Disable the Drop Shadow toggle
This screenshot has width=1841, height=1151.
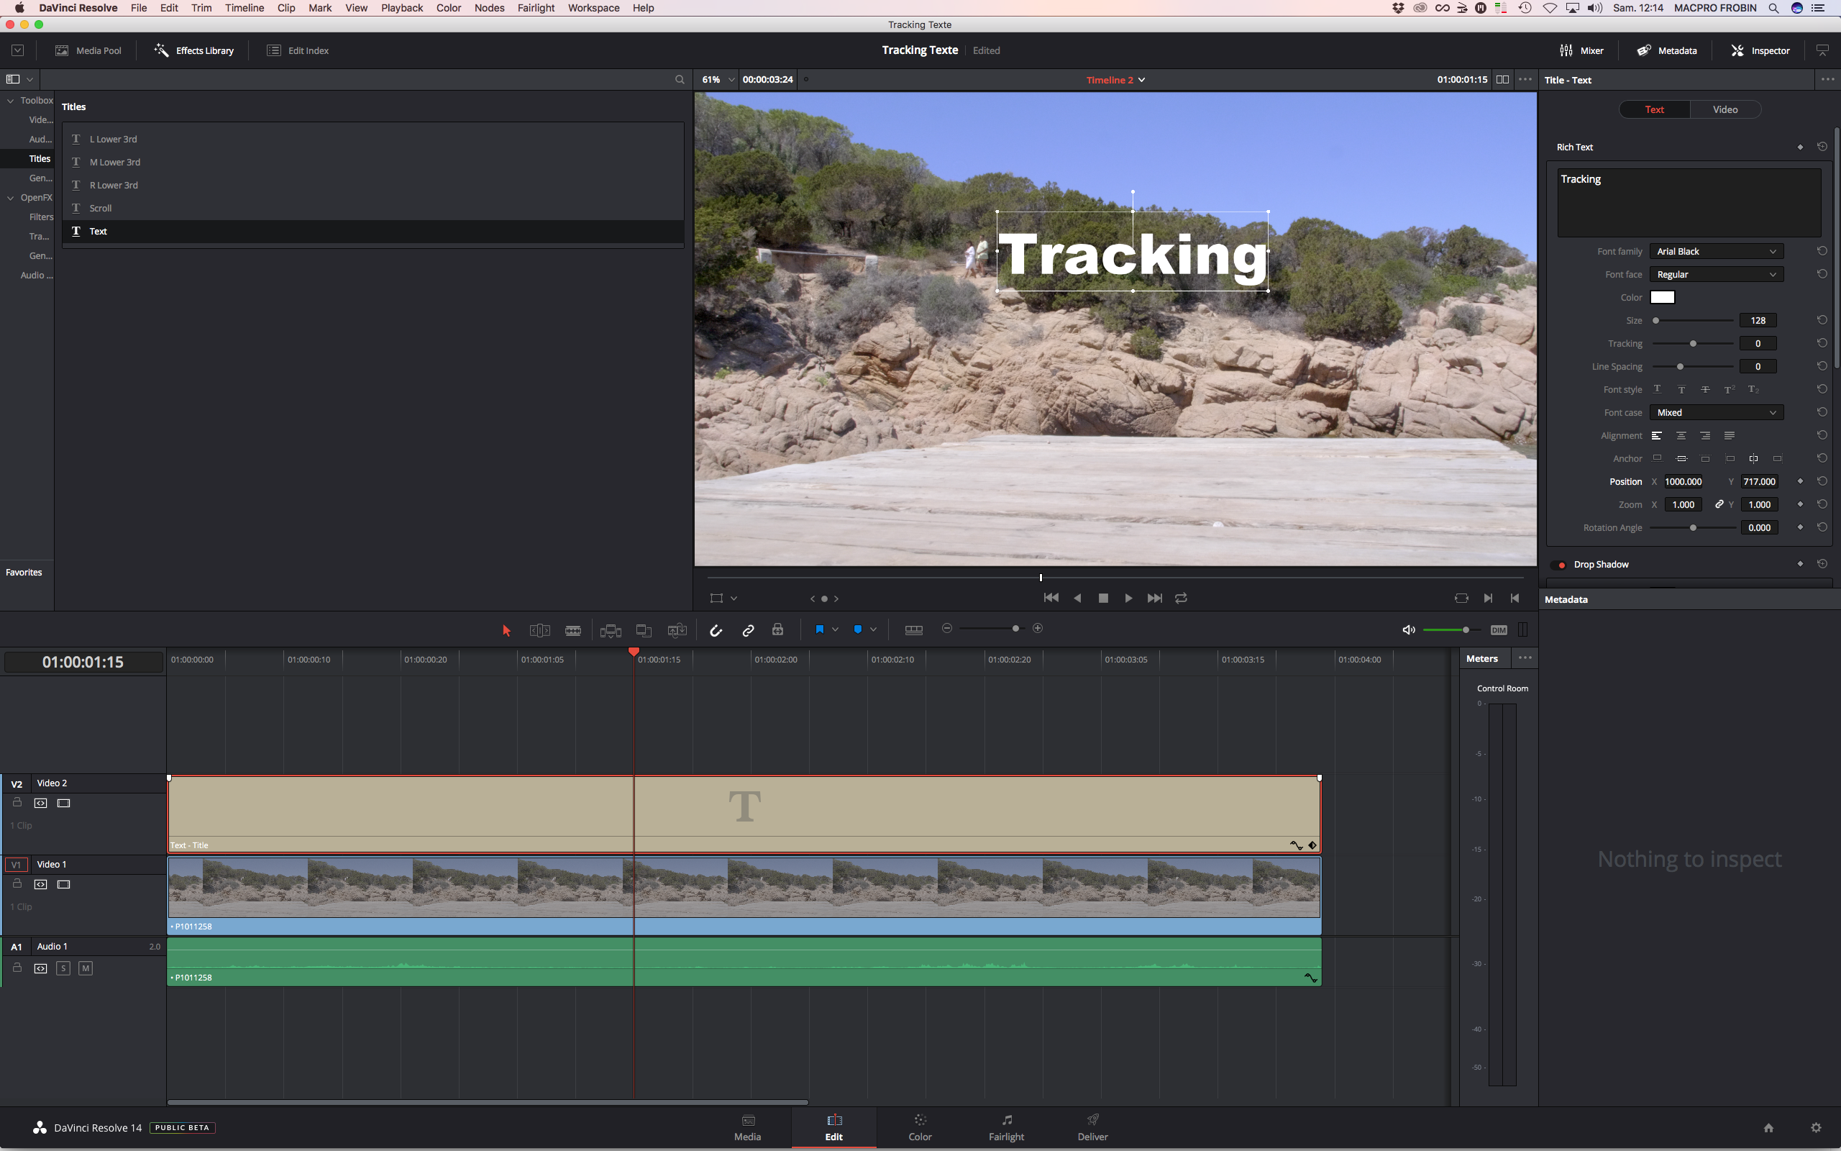click(1561, 564)
